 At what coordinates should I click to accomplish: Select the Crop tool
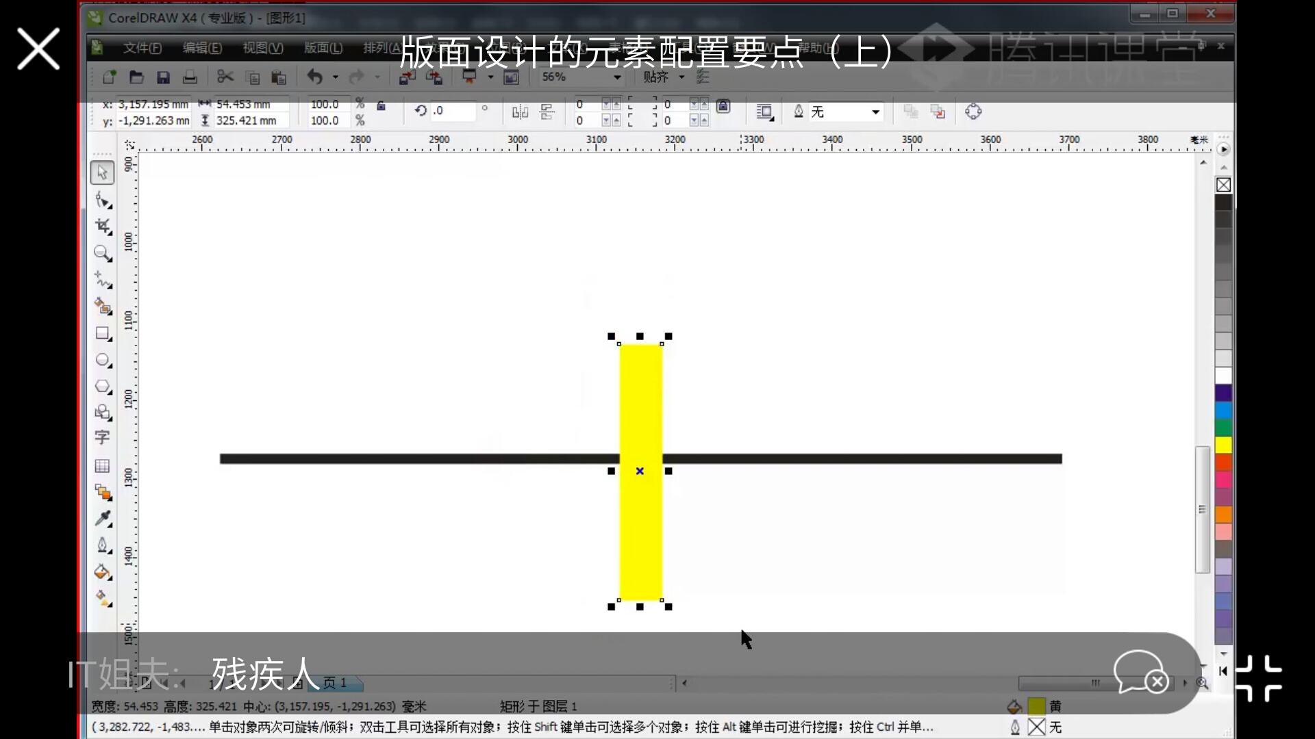point(103,226)
